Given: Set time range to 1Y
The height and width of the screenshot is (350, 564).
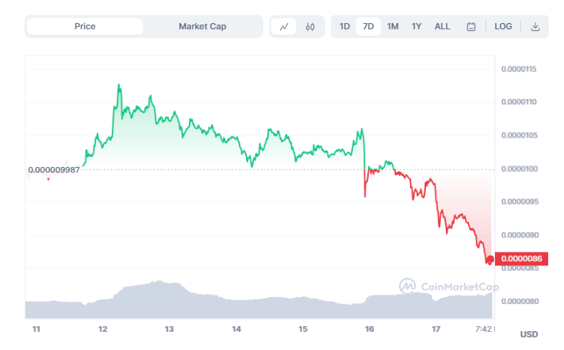Looking at the screenshot, I should pyautogui.click(x=416, y=26).
